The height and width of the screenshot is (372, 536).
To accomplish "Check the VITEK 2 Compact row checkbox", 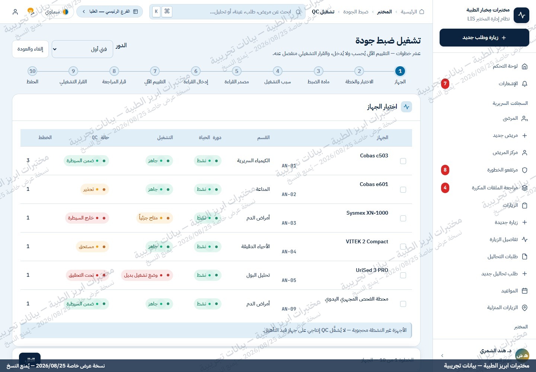I will [403, 247].
